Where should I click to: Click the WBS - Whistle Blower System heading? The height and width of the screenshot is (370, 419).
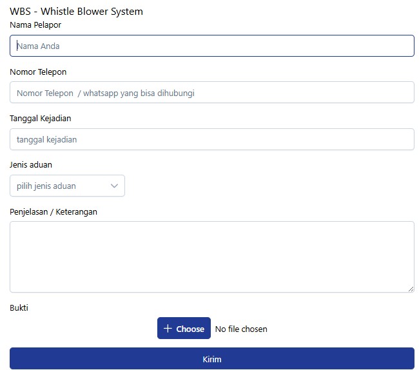pyautogui.click(x=76, y=12)
